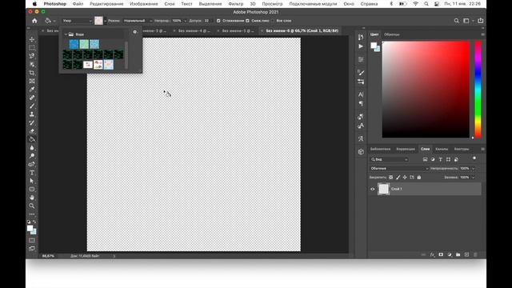This screenshot has height=288, width=512.
Task: Select the Dodge tool
Action: click(x=32, y=156)
